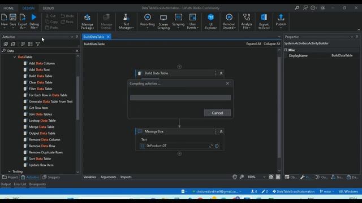This screenshot has height=203, width=362.
Task: Click Export to Excel icon
Action: click(x=264, y=21)
